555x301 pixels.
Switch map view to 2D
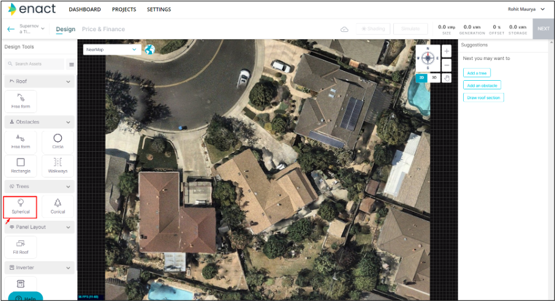[x=421, y=78]
